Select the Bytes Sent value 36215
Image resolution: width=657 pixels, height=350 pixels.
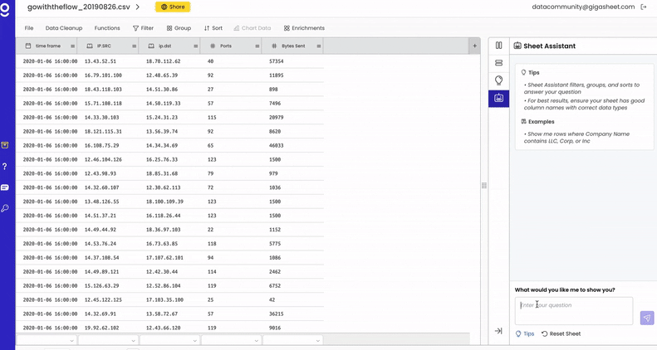[x=276, y=314]
